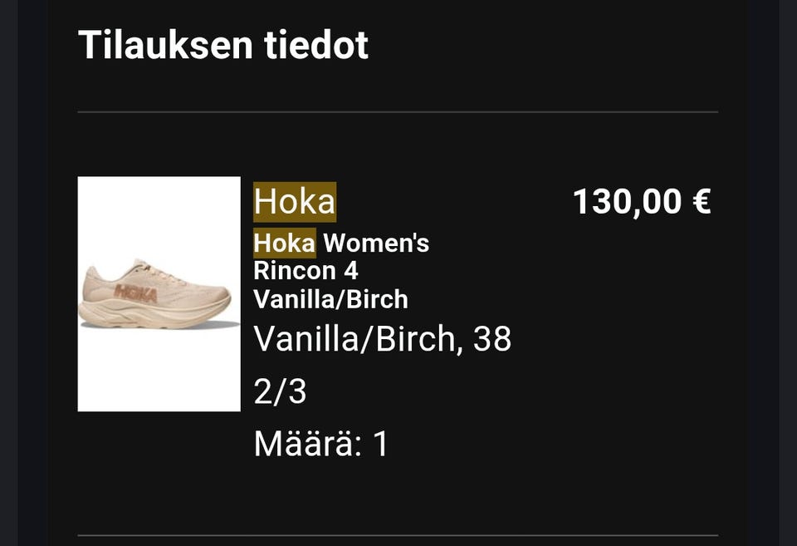Click the word tiedot in the heading
This screenshot has width=797, height=546.
tap(316, 45)
